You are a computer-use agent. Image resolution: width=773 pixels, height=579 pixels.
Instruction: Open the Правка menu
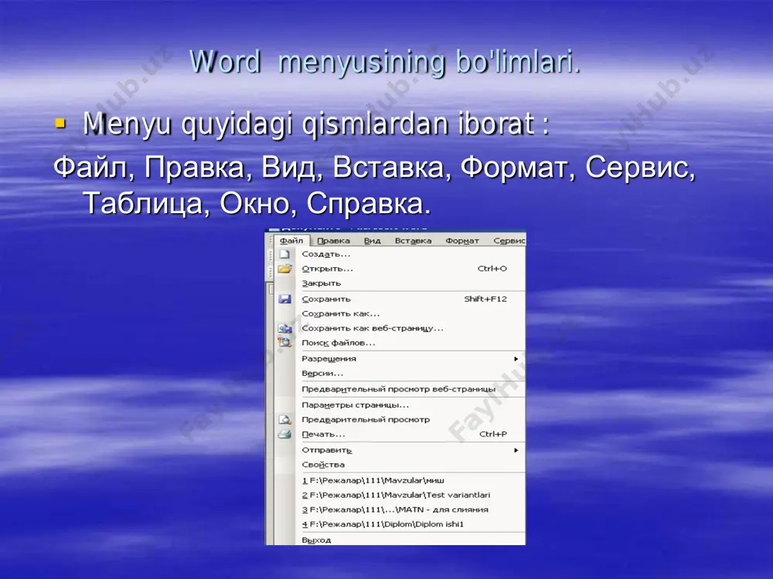click(333, 240)
